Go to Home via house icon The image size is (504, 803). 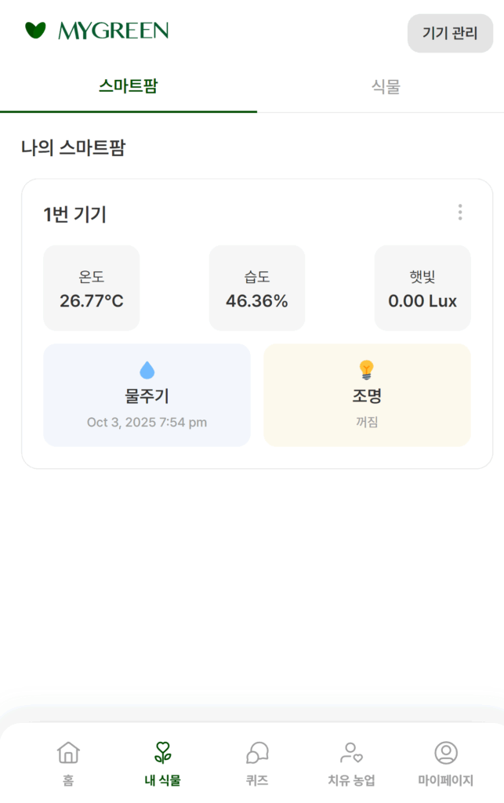pyautogui.click(x=69, y=753)
